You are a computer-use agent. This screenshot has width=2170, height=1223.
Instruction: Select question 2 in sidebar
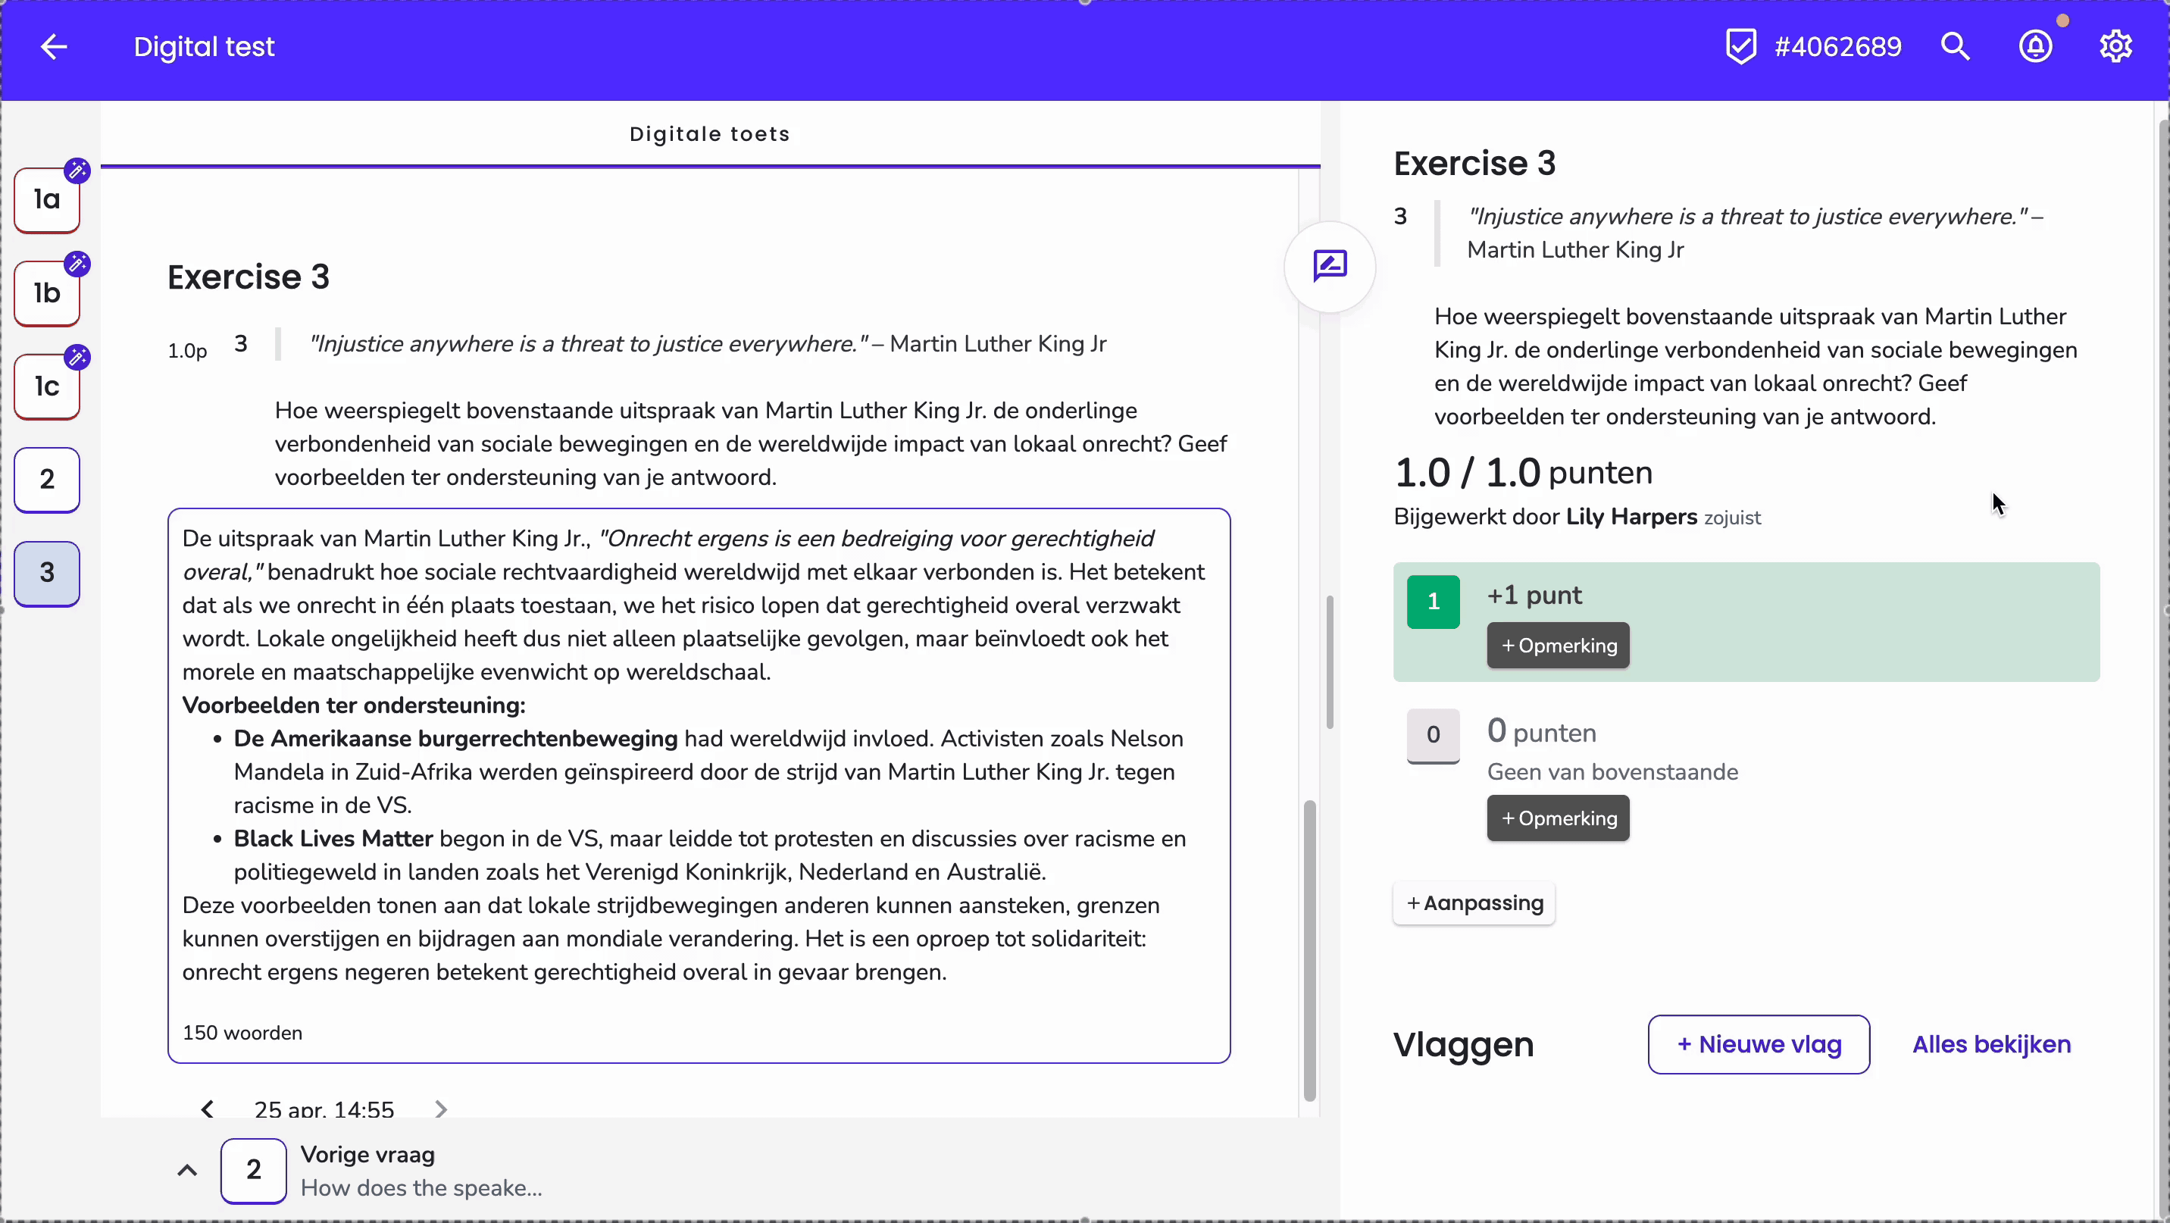[x=47, y=480]
